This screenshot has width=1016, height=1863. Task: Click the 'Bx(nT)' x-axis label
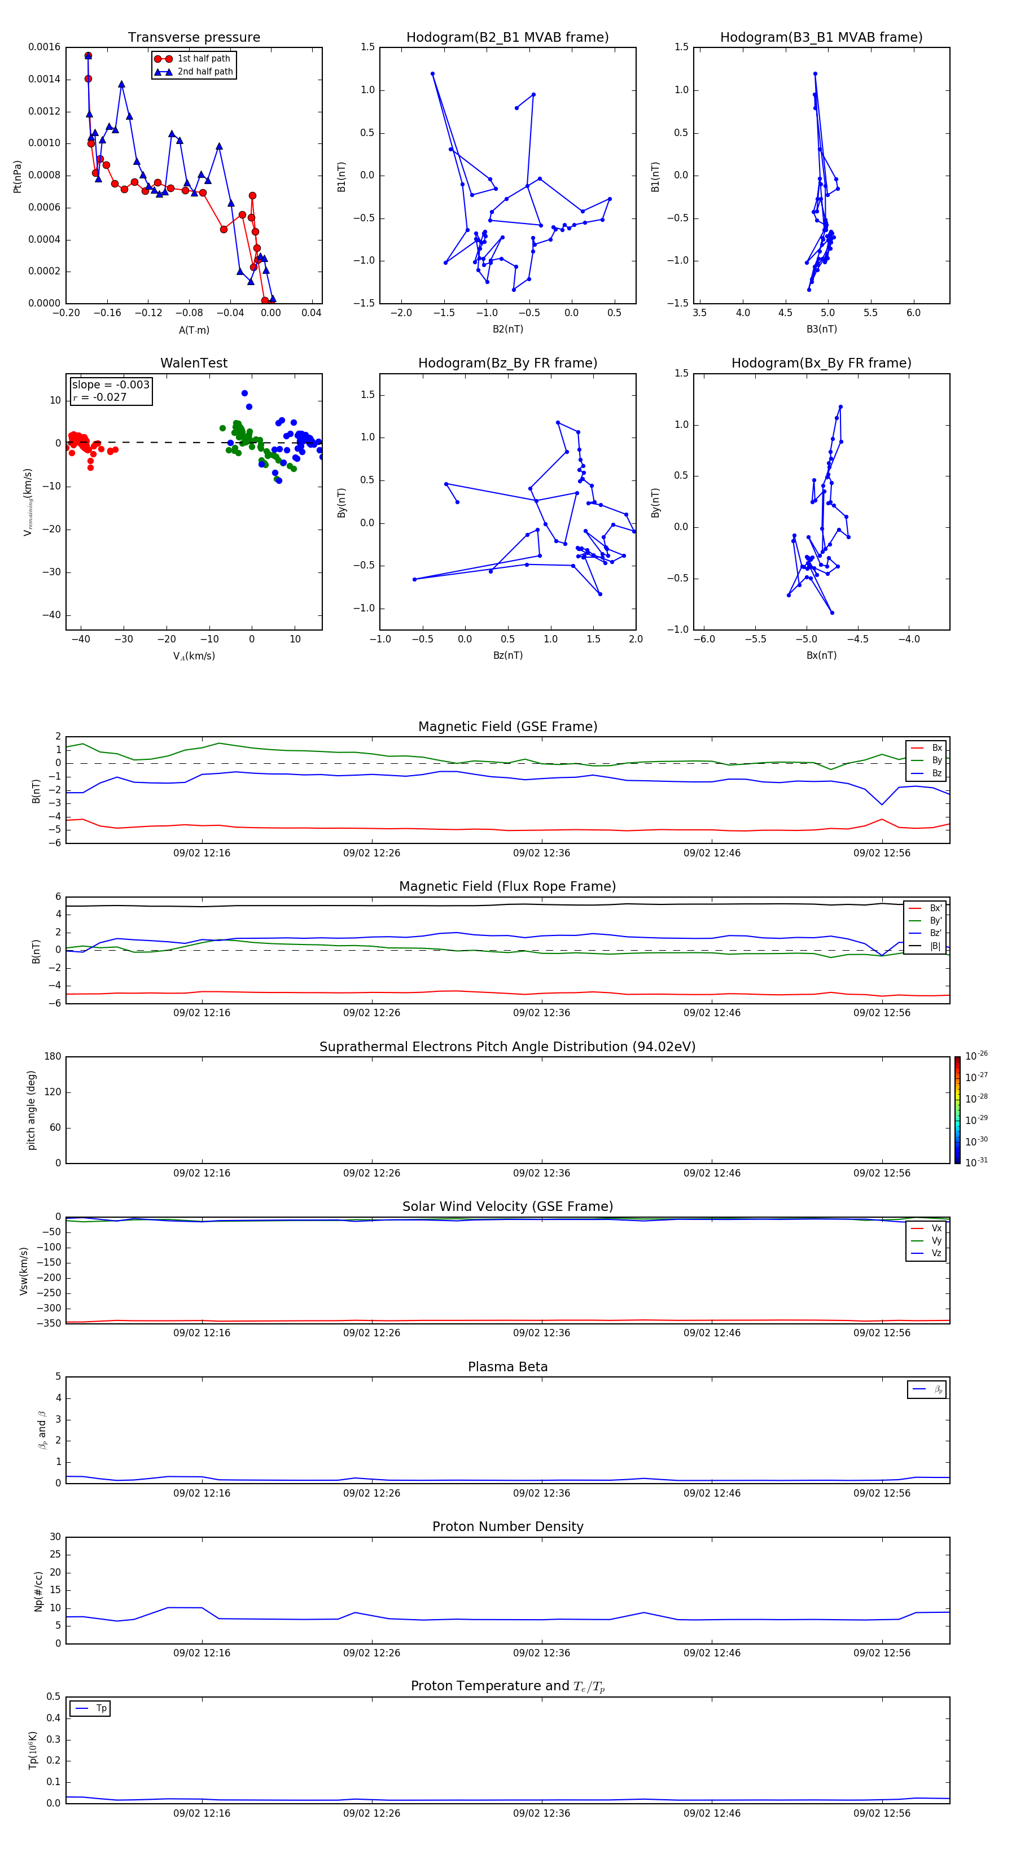pyautogui.click(x=821, y=655)
